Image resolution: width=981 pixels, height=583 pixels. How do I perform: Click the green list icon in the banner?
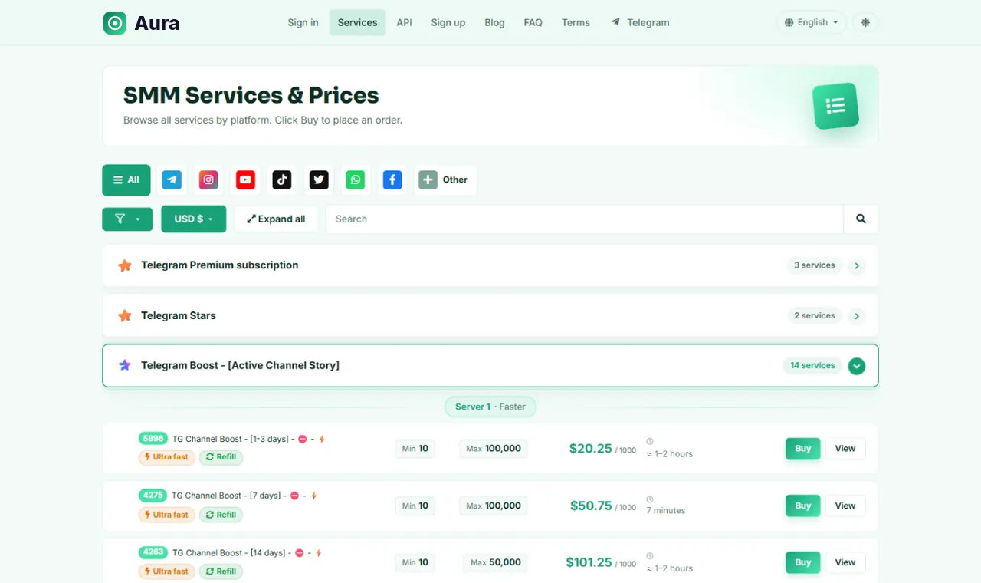pyautogui.click(x=835, y=106)
